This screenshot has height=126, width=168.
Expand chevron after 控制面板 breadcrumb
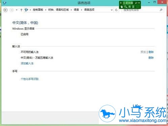tap(46, 10)
